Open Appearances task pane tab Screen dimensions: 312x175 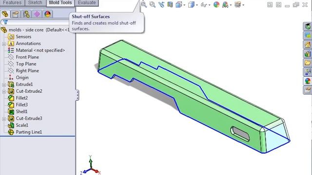click(x=308, y=81)
